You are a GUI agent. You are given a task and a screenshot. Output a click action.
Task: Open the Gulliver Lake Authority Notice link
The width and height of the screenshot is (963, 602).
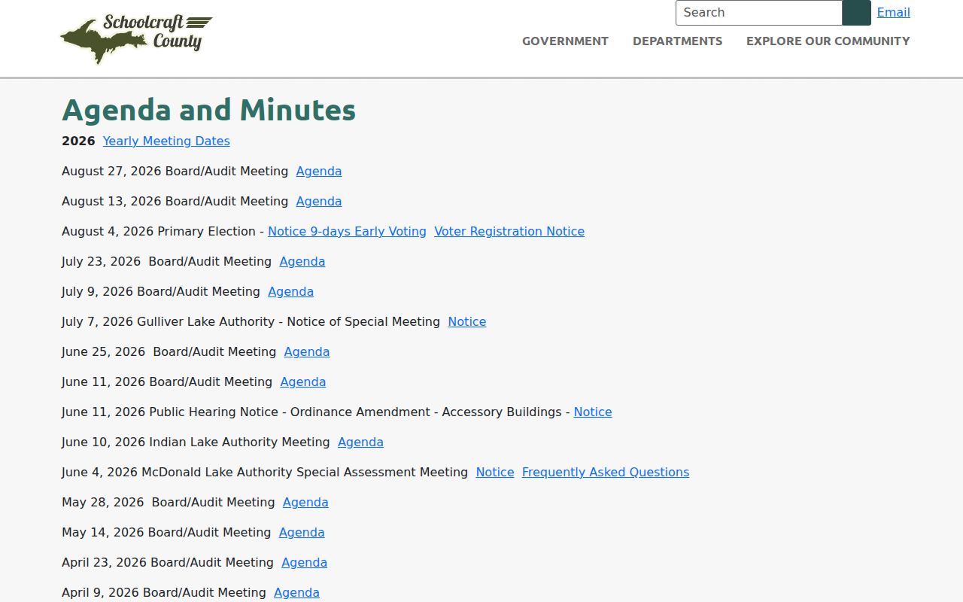(x=467, y=321)
